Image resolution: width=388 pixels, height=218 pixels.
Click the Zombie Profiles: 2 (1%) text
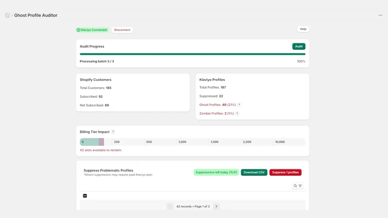pyautogui.click(x=216, y=113)
